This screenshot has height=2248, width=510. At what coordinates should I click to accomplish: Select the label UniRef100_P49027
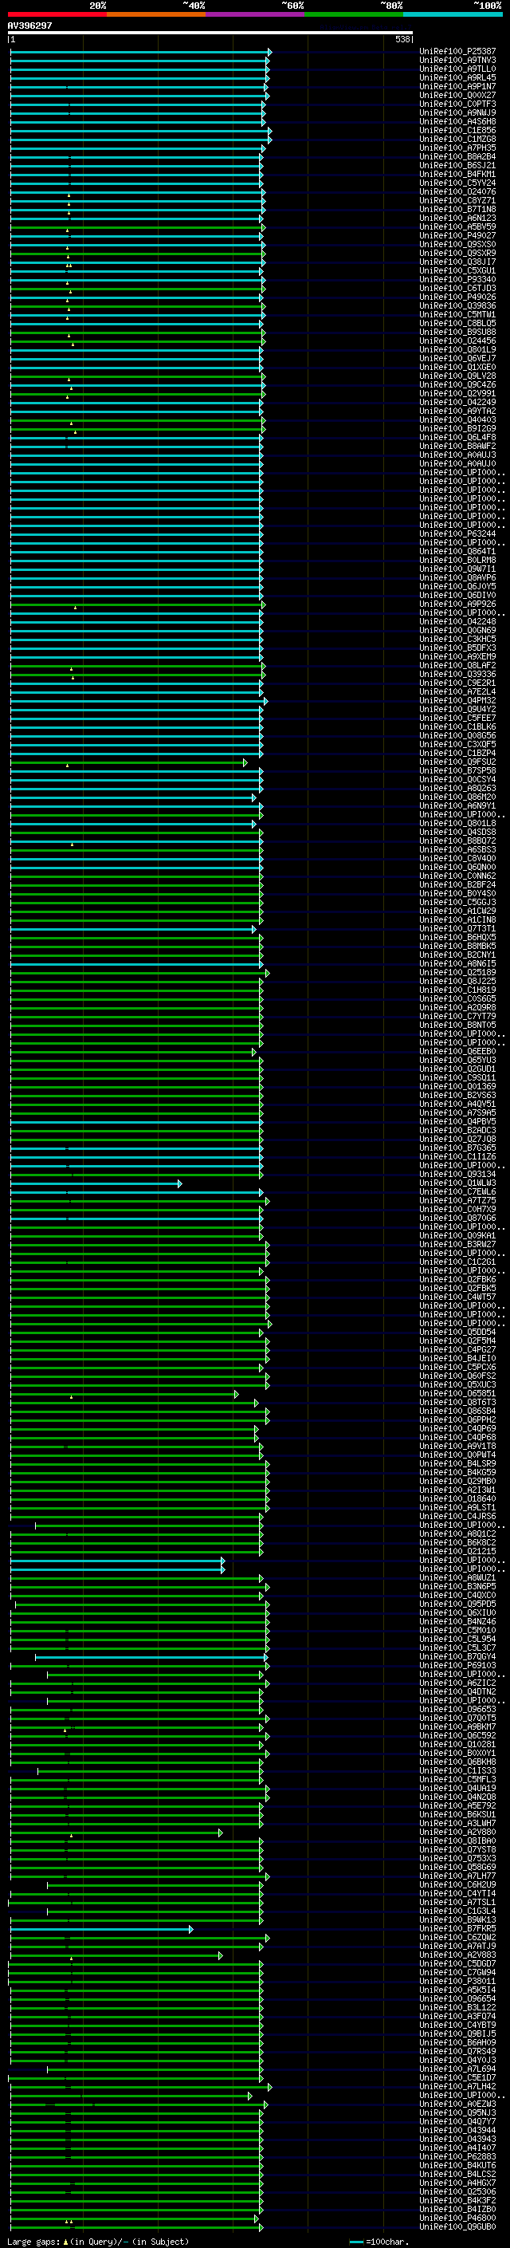[x=457, y=235]
